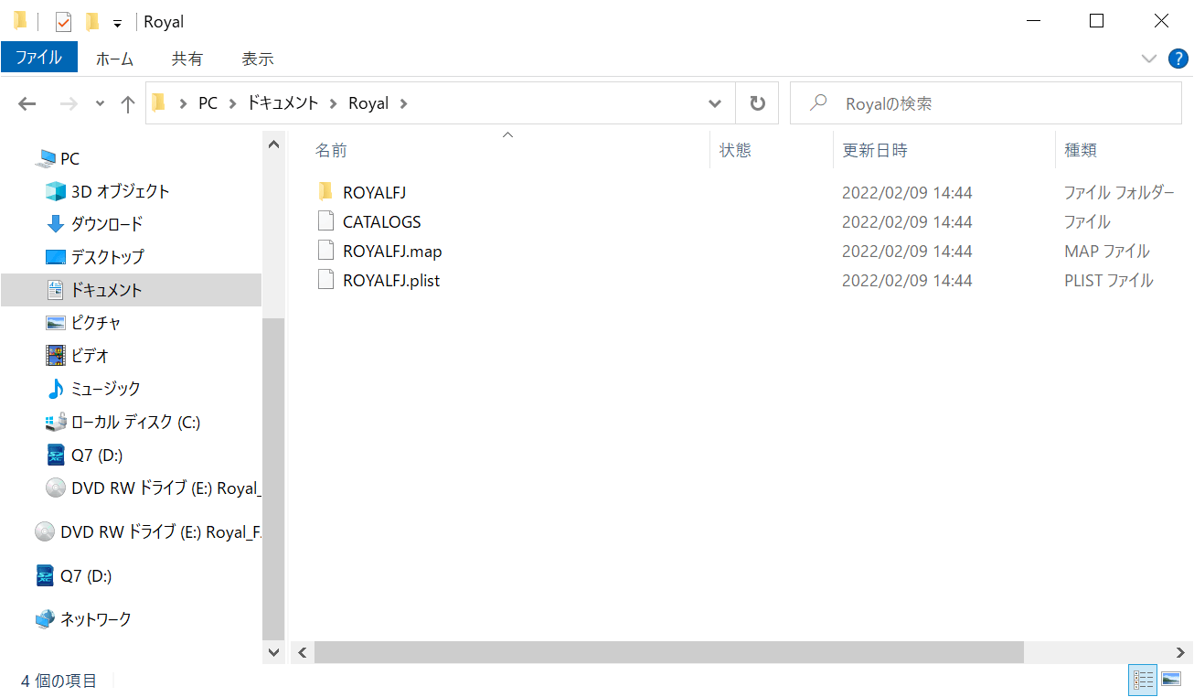This screenshot has height=697, width=1194.
Task: Click the CATALOGS file name
Action: click(381, 221)
